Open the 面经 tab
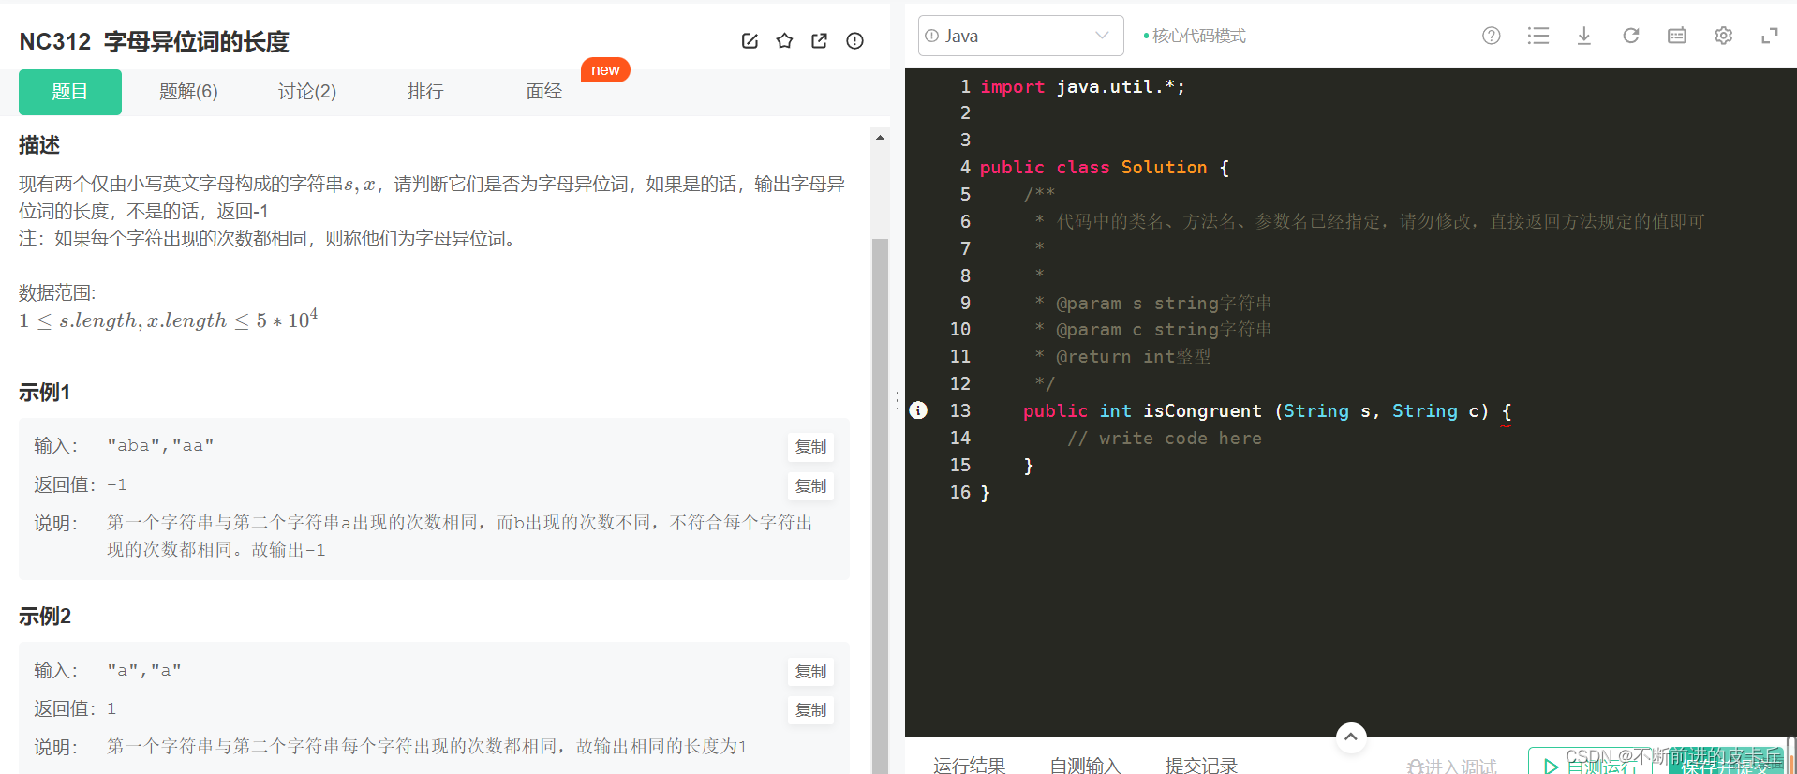This screenshot has height=774, width=1797. (x=544, y=92)
